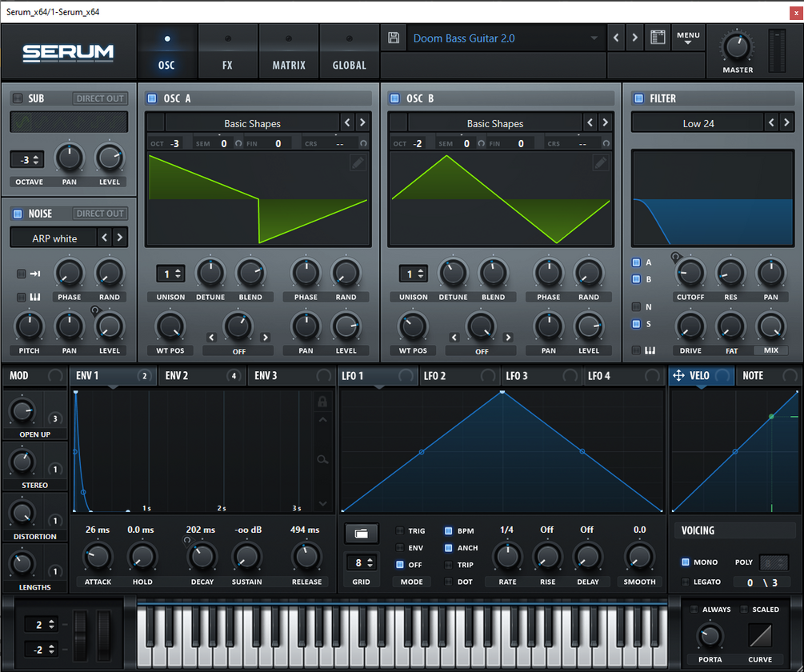Disable the FILTER section
Image resolution: width=804 pixels, height=672 pixels.
[638, 98]
